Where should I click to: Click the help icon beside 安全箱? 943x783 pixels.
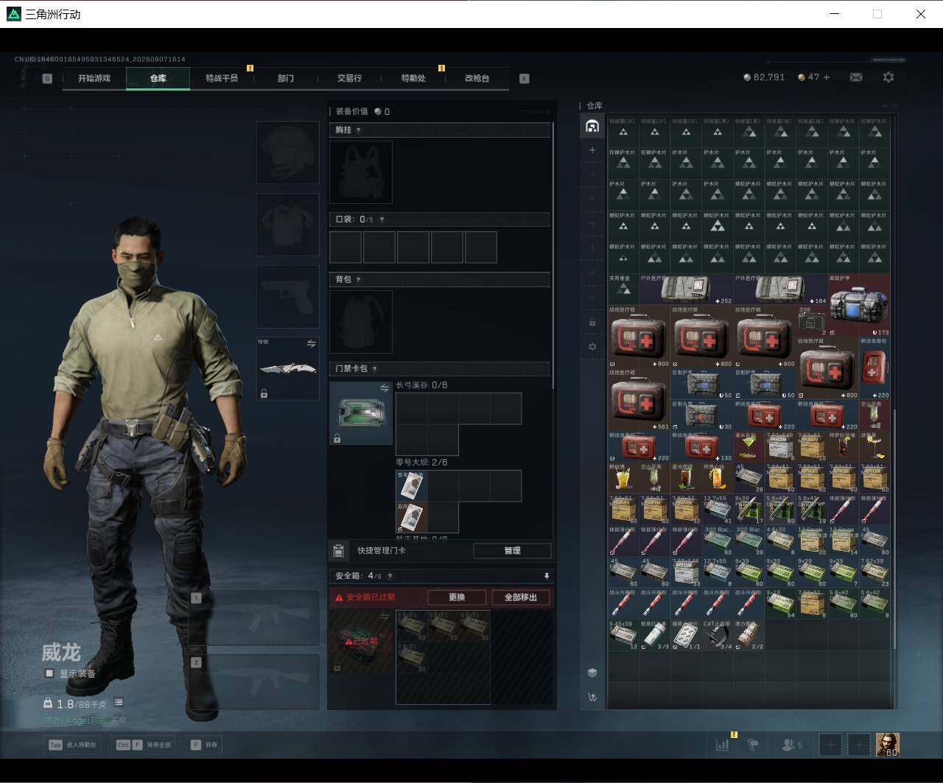tap(390, 576)
